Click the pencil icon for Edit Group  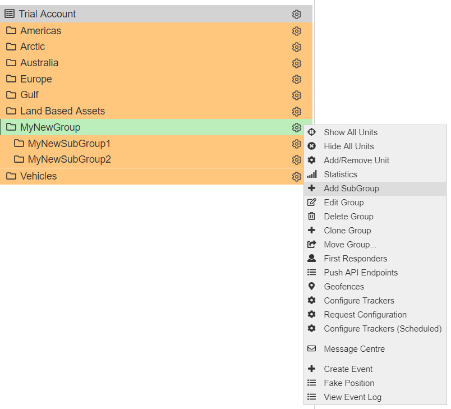(311, 202)
